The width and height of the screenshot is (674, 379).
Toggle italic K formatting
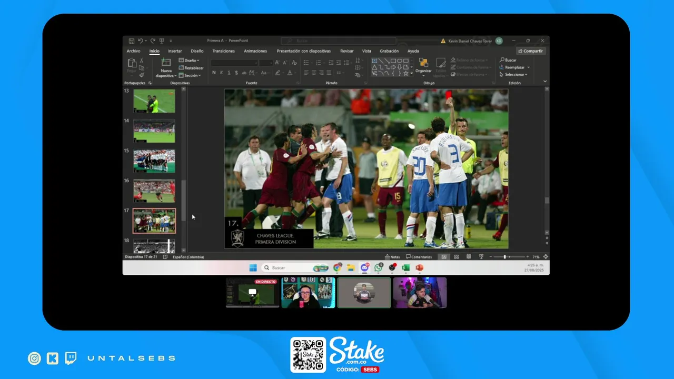(221, 73)
